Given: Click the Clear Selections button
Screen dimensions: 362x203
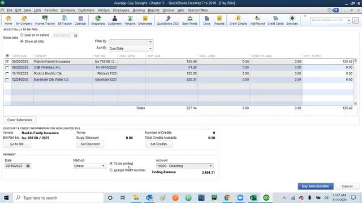Looking at the screenshot, I should tap(20, 120).
